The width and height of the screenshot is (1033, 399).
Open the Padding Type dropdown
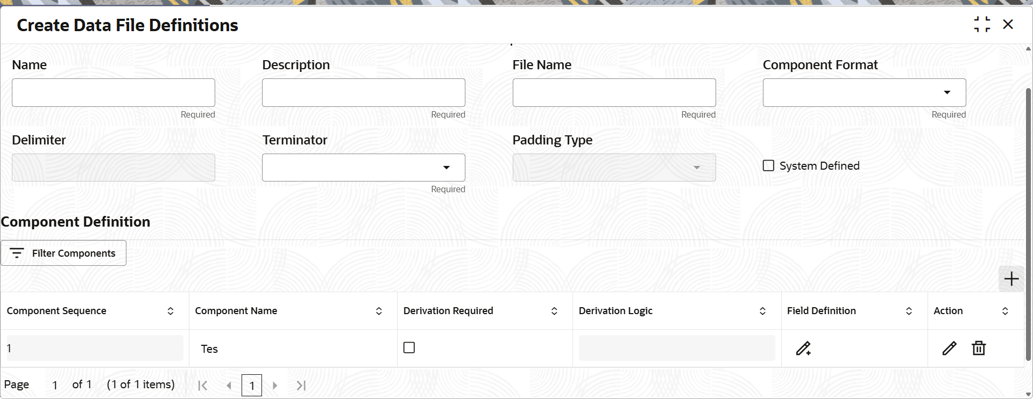tap(614, 168)
